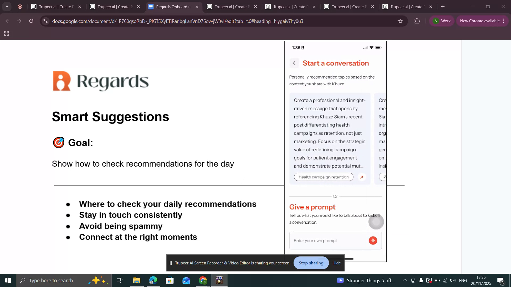
Task: Switch to the first Trupeer.ai Create tab
Action: pos(53,6)
